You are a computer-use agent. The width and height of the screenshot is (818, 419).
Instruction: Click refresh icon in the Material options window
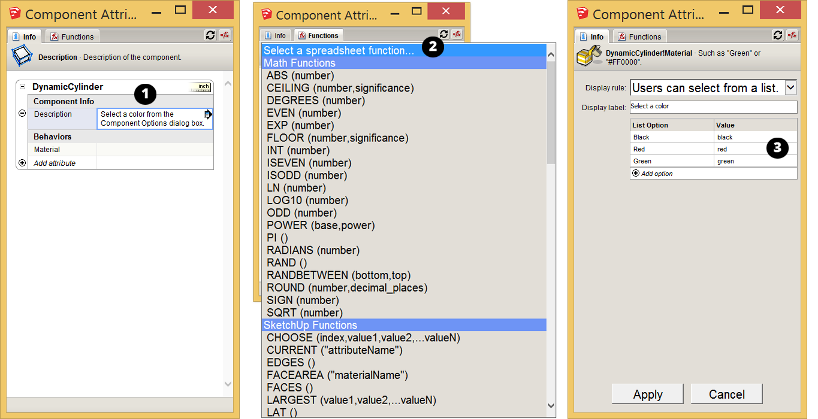(778, 35)
